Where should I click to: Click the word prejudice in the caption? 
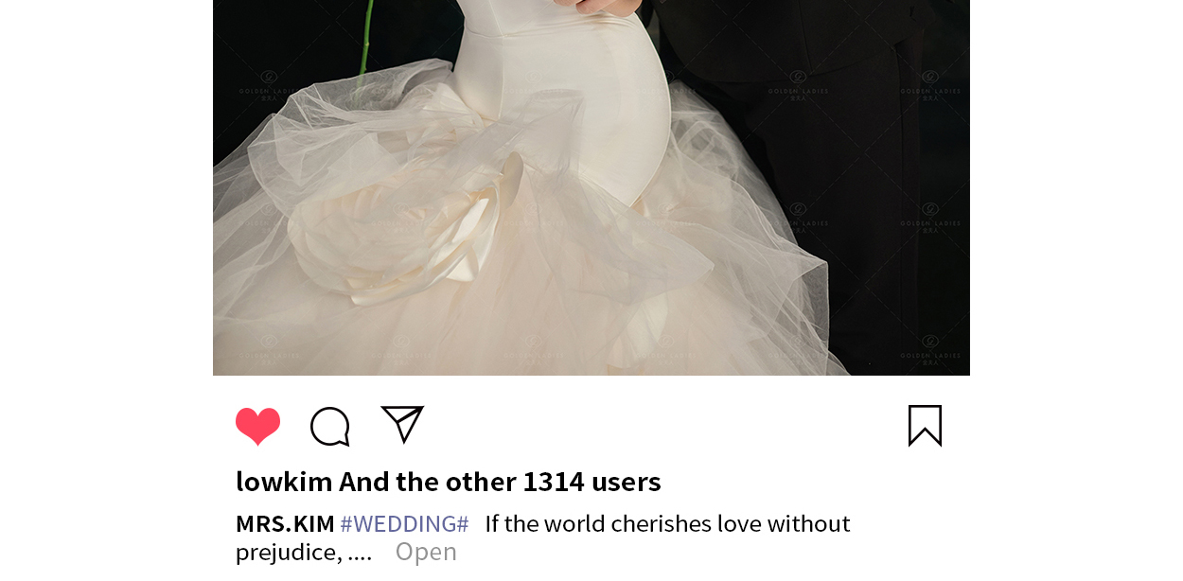289,552
